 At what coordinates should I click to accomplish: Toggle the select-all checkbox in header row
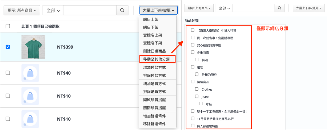pyautogui.click(x=8, y=26)
